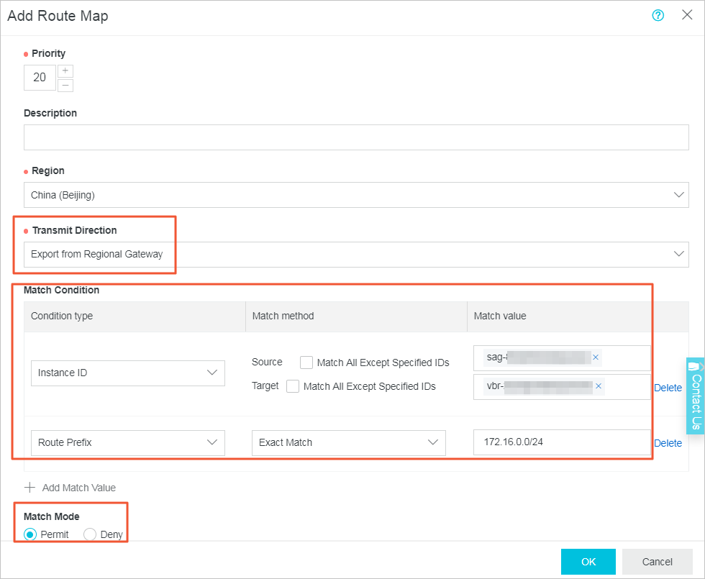Increase priority with the plus stepper

tap(65, 71)
